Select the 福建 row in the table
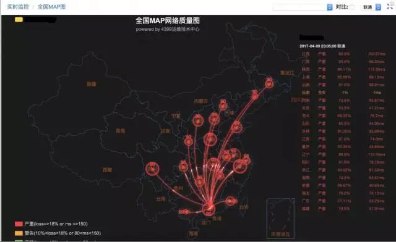396x242 pixels. point(343,209)
